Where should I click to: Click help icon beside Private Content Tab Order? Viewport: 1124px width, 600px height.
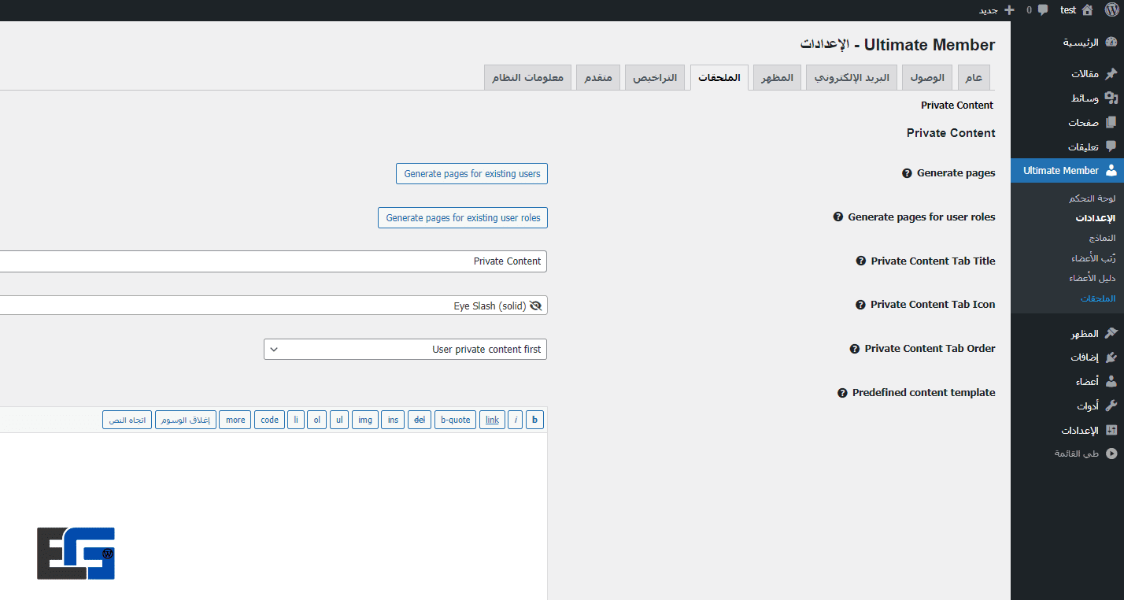(854, 349)
